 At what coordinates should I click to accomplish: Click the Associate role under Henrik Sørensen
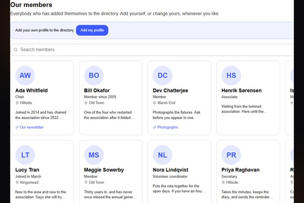[x=229, y=97]
